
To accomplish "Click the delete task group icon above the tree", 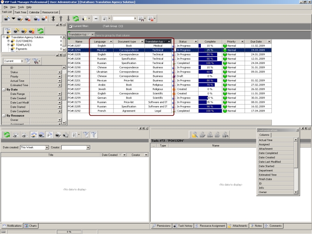I will click(32, 31).
